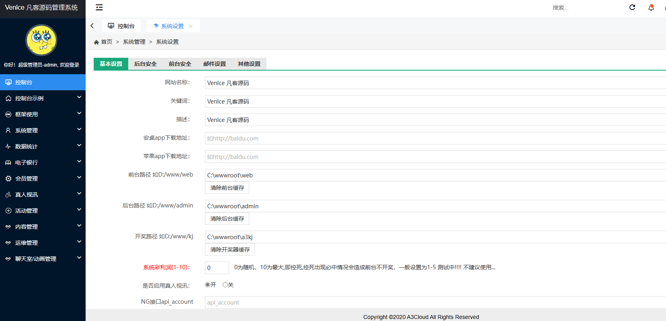Viewport: 666px width, 321px height.
Task: Switch to the 邮件设置 tab
Action: (214, 64)
